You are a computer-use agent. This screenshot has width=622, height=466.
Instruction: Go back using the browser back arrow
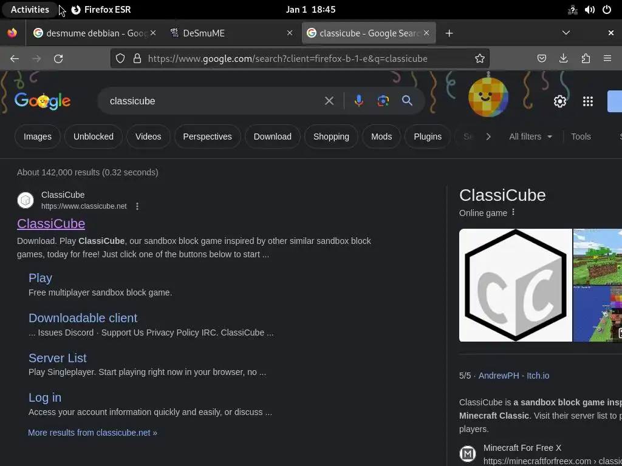point(15,59)
